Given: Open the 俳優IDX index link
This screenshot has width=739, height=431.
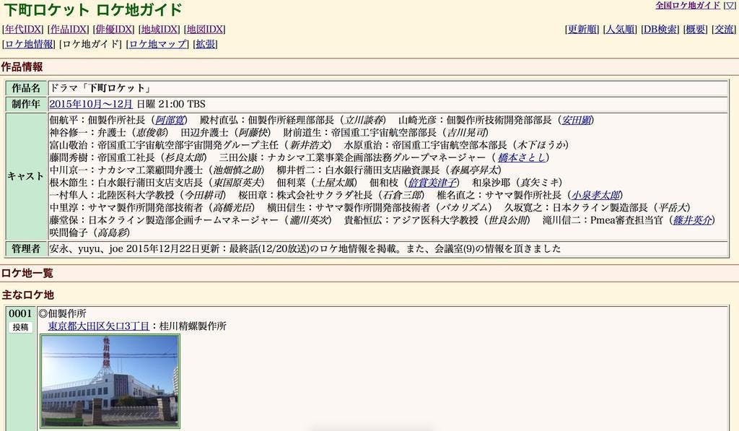Looking at the screenshot, I should (x=113, y=29).
